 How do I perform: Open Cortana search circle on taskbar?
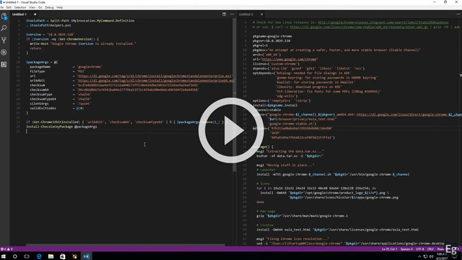(15, 257)
